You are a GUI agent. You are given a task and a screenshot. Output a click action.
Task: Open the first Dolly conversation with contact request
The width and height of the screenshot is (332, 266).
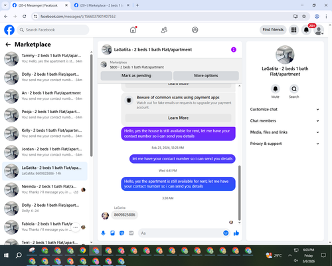(x=44, y=77)
